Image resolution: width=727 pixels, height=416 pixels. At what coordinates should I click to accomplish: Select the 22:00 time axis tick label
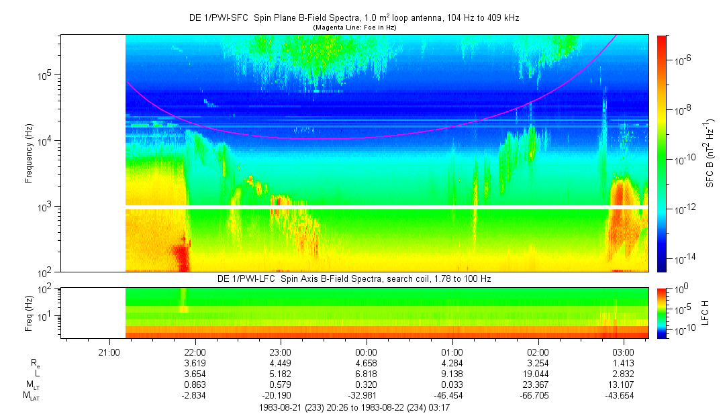pyautogui.click(x=195, y=352)
